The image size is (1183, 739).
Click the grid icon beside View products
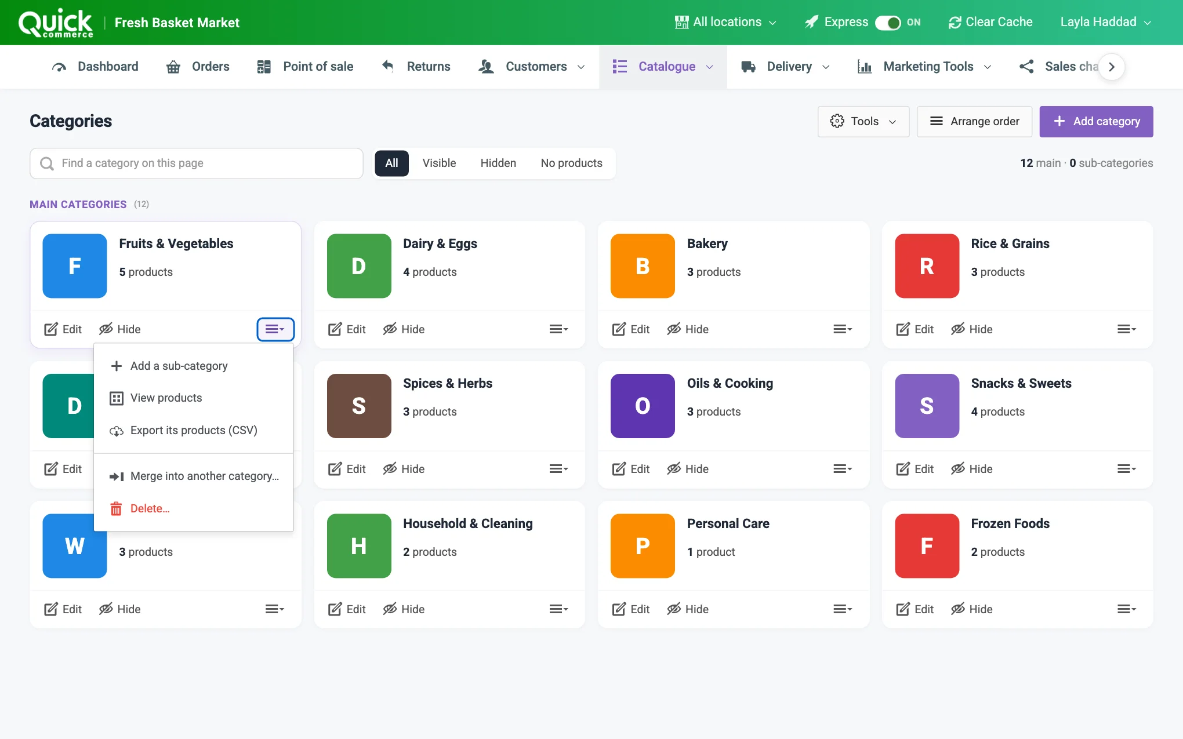pyautogui.click(x=117, y=398)
